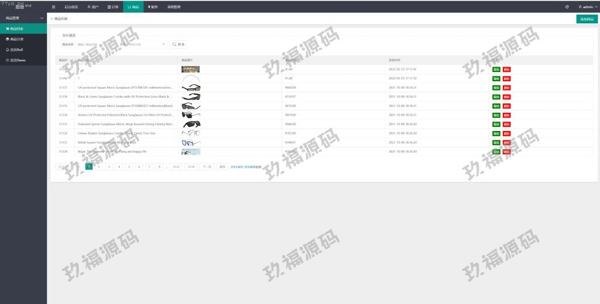Screen dimensions: 600x304
Task: Click thumbnail of Aviator Polarized Black Sunglasses
Action: coord(190,115)
